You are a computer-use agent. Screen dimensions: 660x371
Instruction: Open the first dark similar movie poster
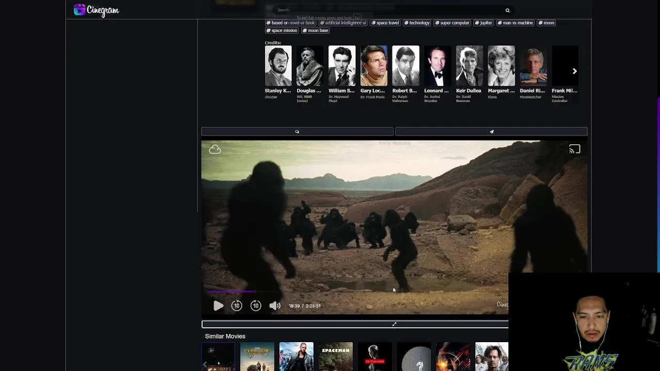(218, 357)
